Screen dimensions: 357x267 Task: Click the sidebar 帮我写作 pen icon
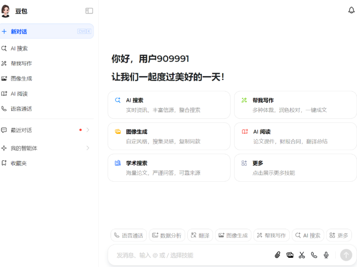point(4,63)
